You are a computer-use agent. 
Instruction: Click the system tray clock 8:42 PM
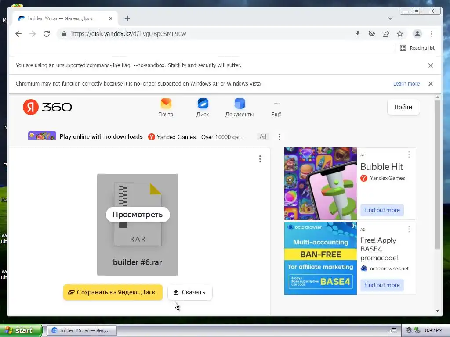tap(434, 330)
